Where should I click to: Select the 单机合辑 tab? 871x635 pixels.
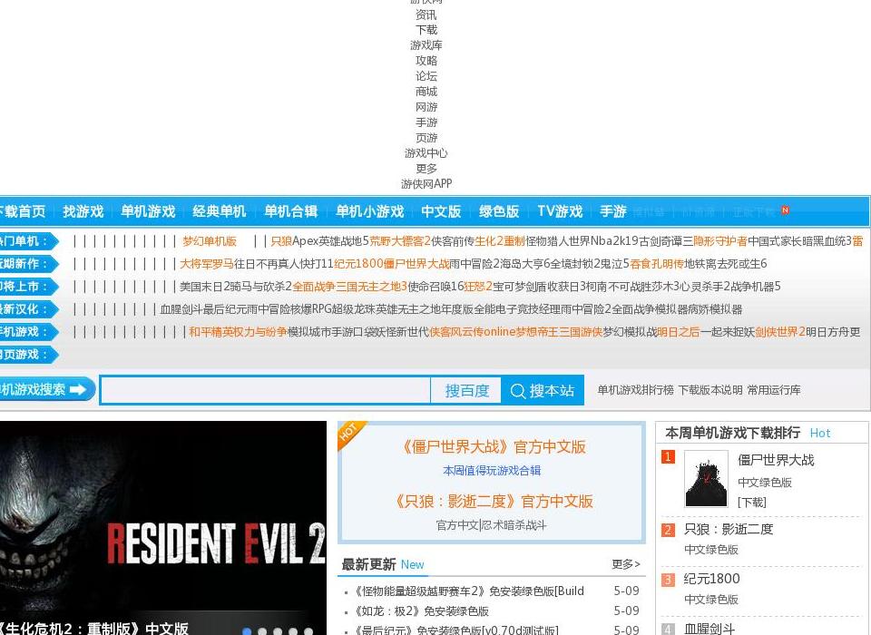coord(291,211)
